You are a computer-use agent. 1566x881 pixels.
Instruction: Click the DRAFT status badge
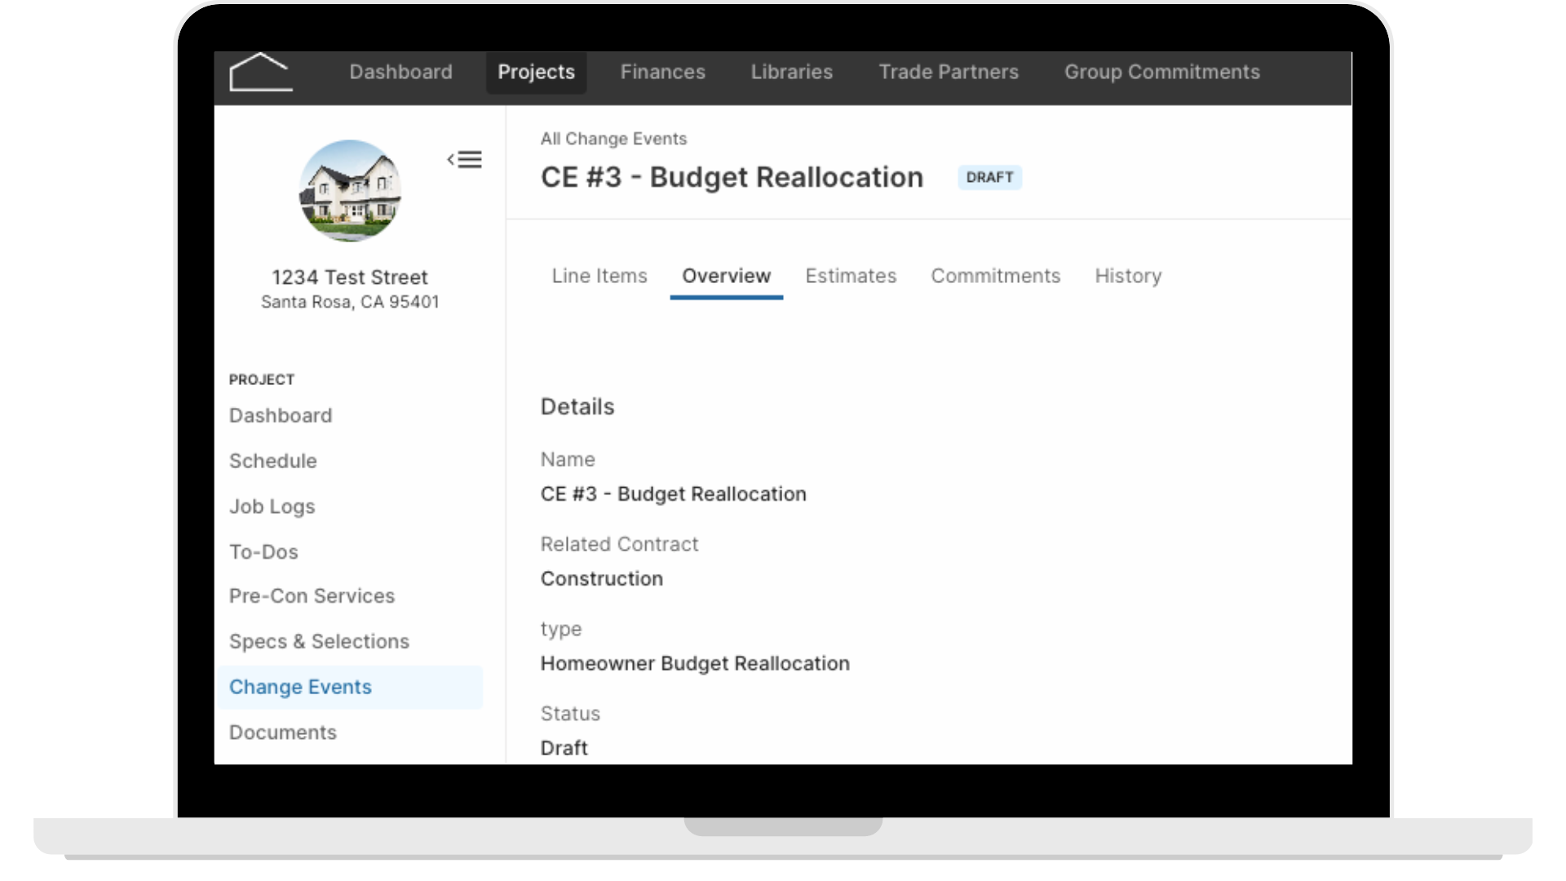pyautogui.click(x=989, y=177)
